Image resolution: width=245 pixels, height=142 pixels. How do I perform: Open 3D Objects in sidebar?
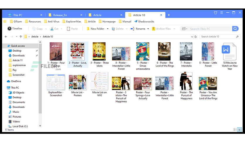click(18, 93)
